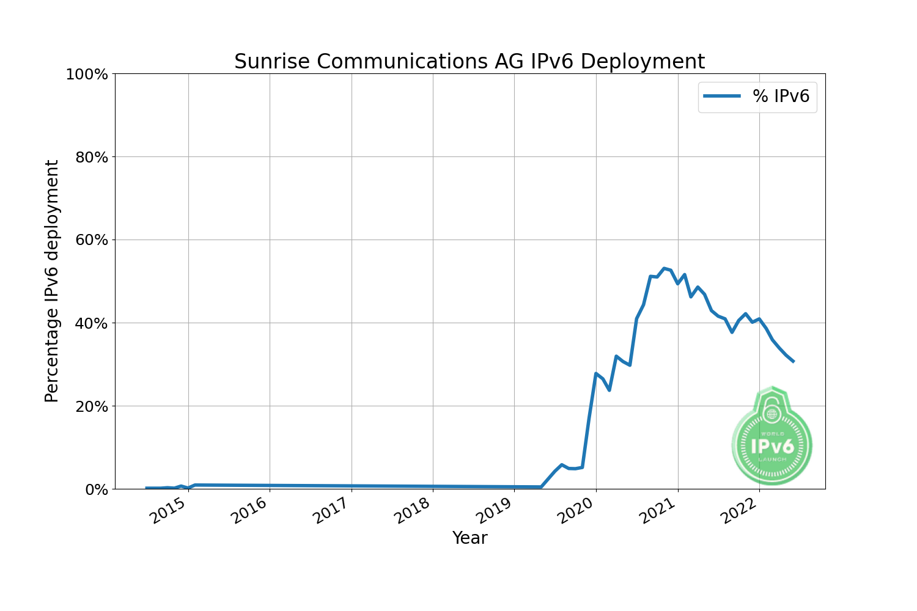Click the 'Year' x-axis label
The image size is (917, 611).
(x=470, y=538)
